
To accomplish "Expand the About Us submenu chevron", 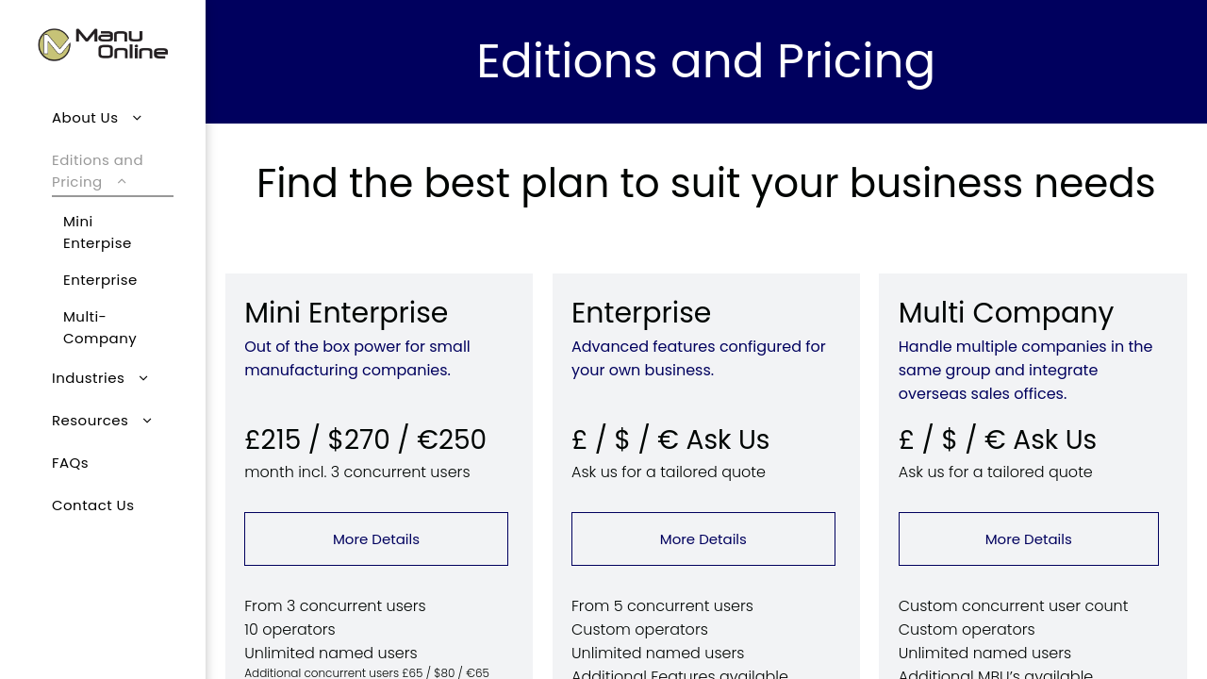I will 137,118.
